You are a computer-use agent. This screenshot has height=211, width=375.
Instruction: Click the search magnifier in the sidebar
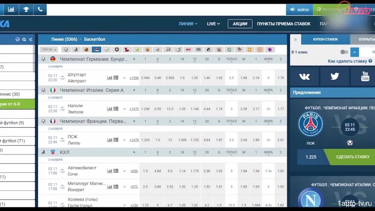[x=24, y=40]
